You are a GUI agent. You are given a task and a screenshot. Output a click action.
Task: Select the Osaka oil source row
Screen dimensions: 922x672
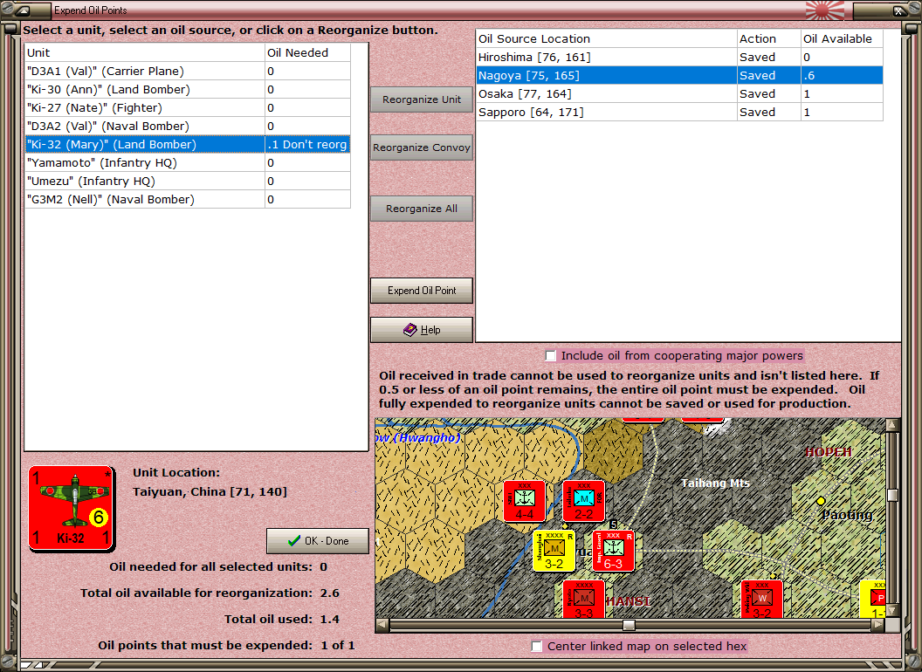679,94
